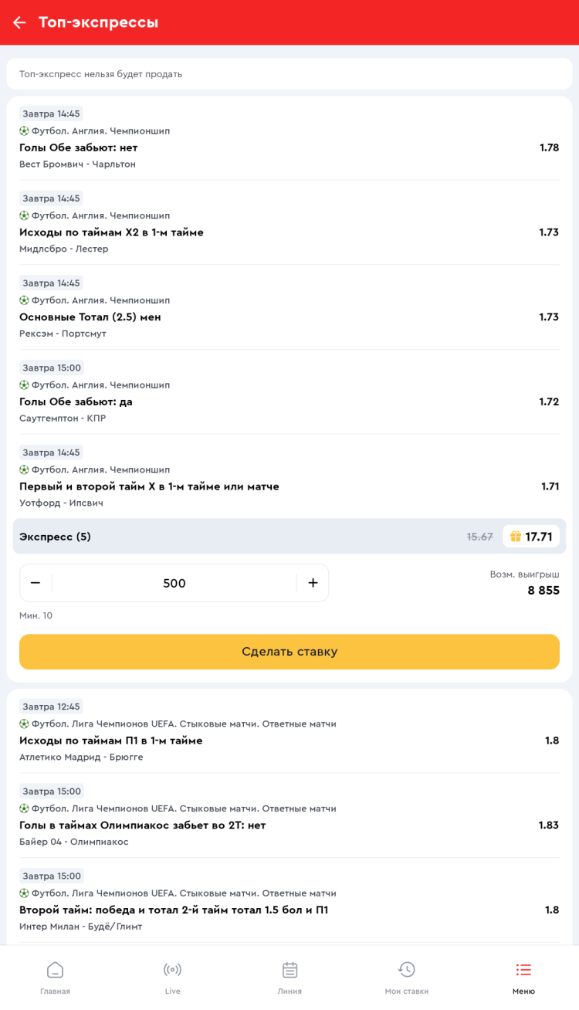Focus the stake amount field showing 500
Viewport: 579px width, 1010px height.
click(174, 583)
